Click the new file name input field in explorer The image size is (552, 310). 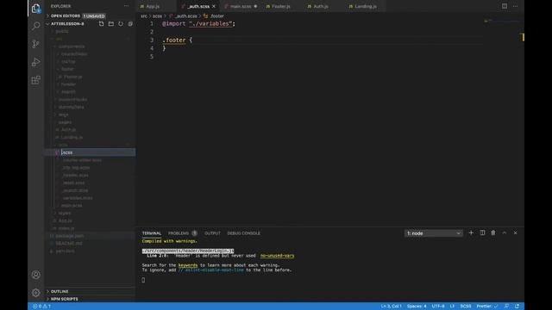[97, 152]
